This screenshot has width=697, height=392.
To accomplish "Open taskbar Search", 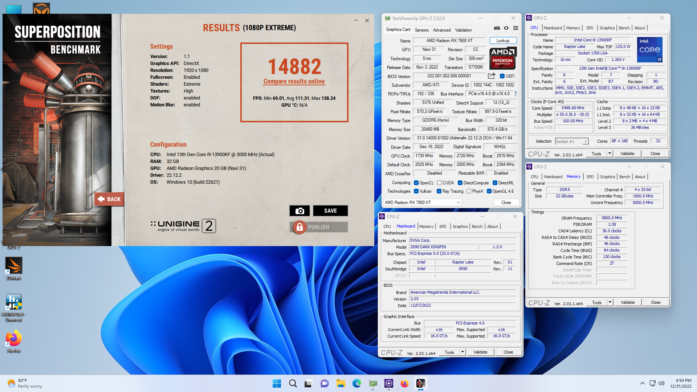I will (x=293, y=383).
